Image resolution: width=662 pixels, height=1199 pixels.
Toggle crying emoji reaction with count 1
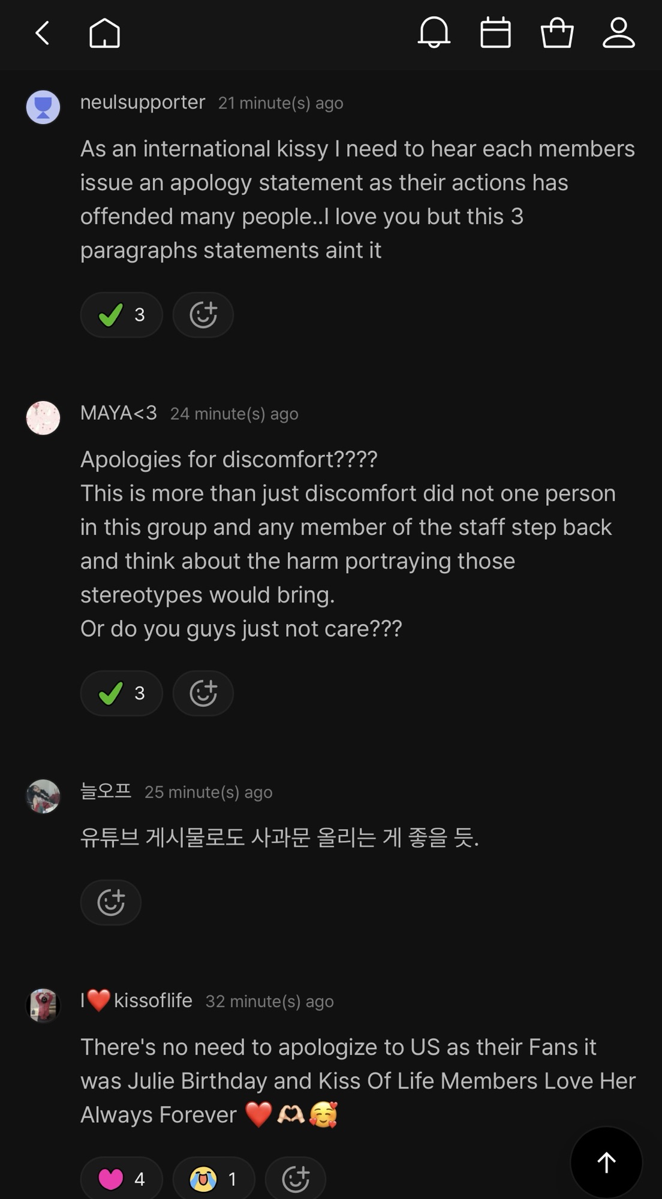(x=214, y=1179)
